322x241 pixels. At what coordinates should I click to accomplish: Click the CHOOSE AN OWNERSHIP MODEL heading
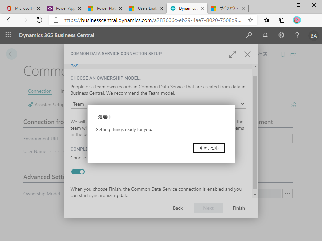(105, 78)
